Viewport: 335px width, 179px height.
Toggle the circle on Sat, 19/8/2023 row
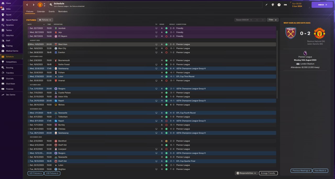tap(29, 48)
